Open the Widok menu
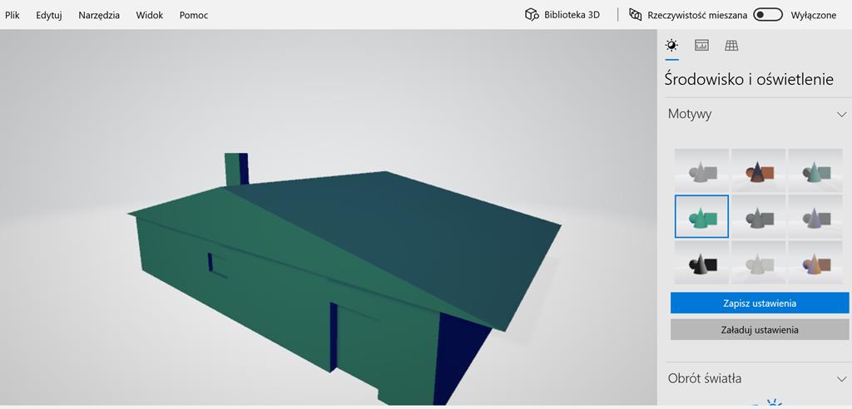Screen dimensions: 852x409 pyautogui.click(x=150, y=15)
